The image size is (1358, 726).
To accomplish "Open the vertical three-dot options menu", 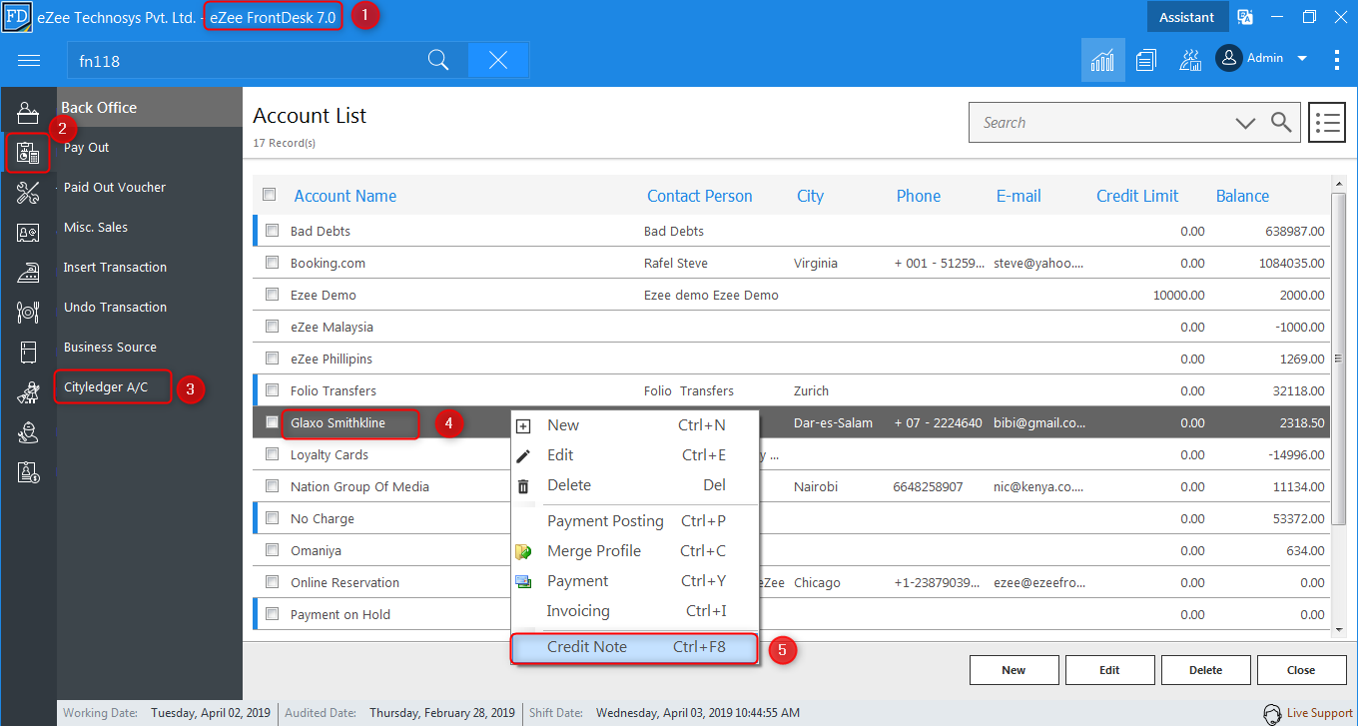I will pyautogui.click(x=1337, y=60).
